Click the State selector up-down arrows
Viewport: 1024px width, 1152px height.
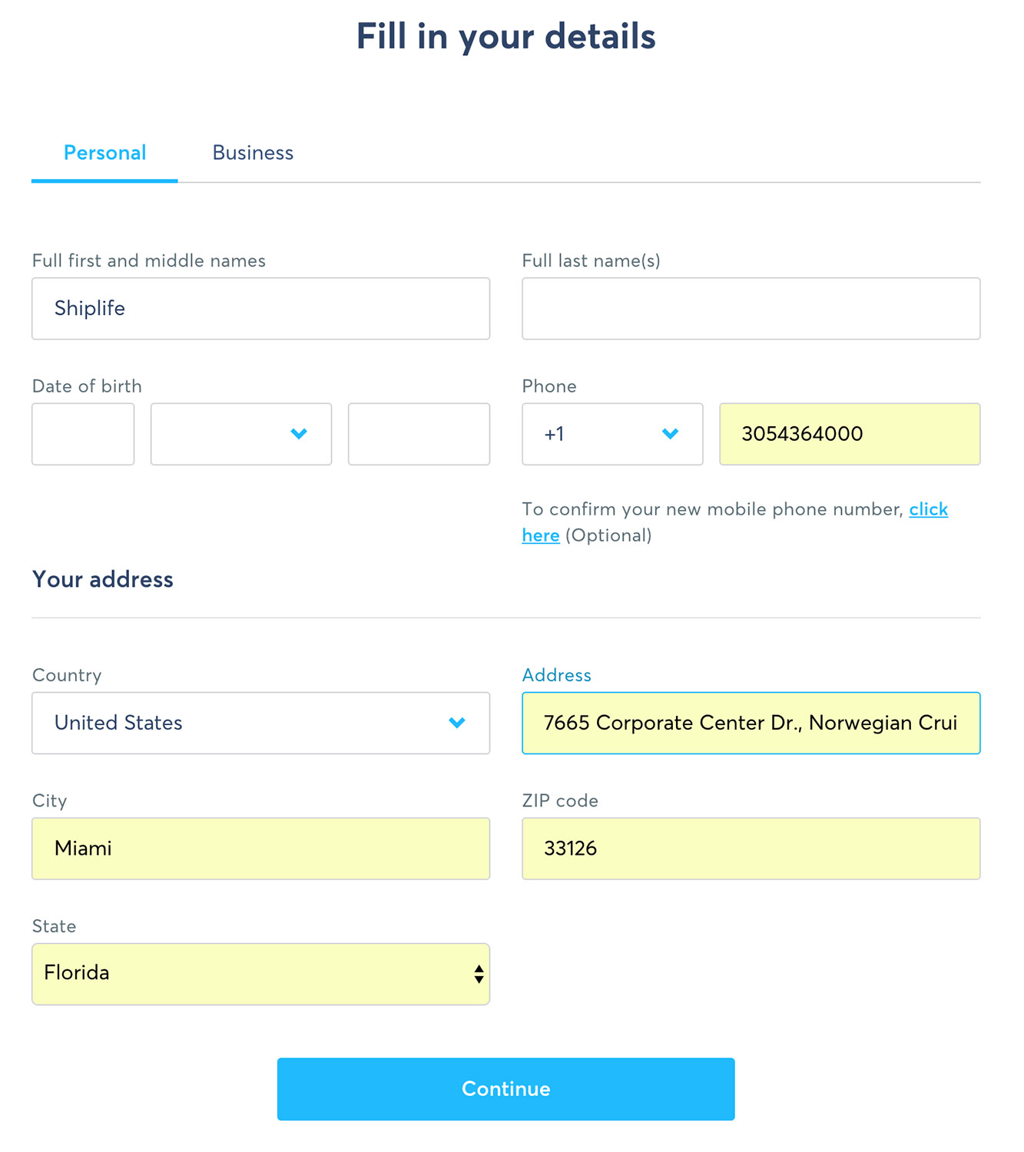[x=479, y=974]
